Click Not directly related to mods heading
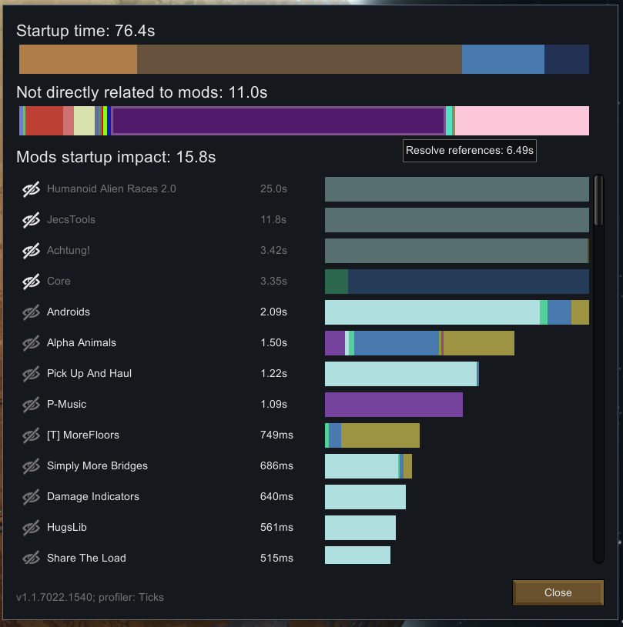Image resolution: width=623 pixels, height=627 pixels. [142, 92]
